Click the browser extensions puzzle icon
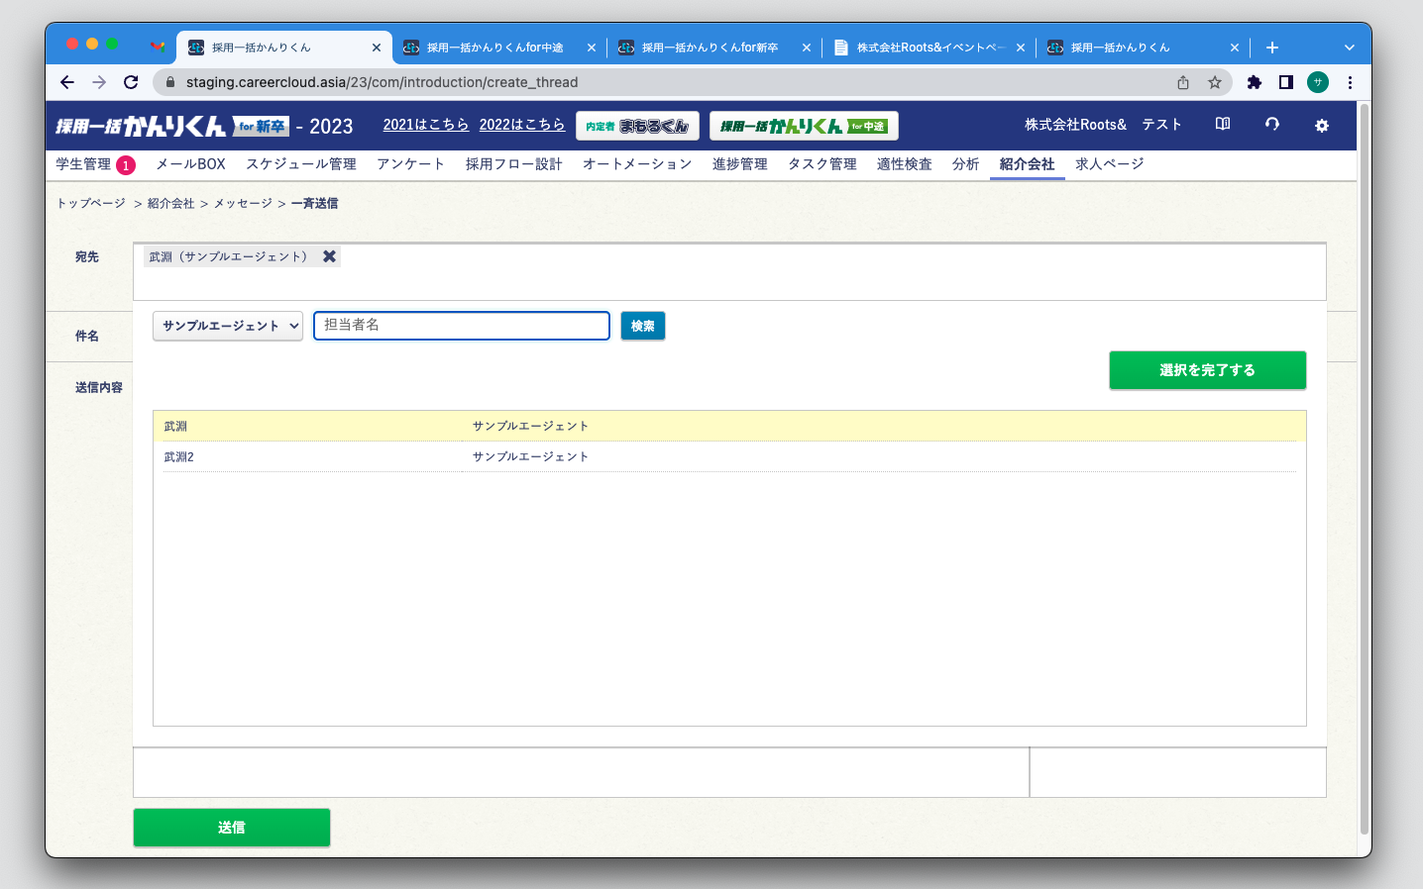Viewport: 1423px width, 889px height. pos(1254,82)
